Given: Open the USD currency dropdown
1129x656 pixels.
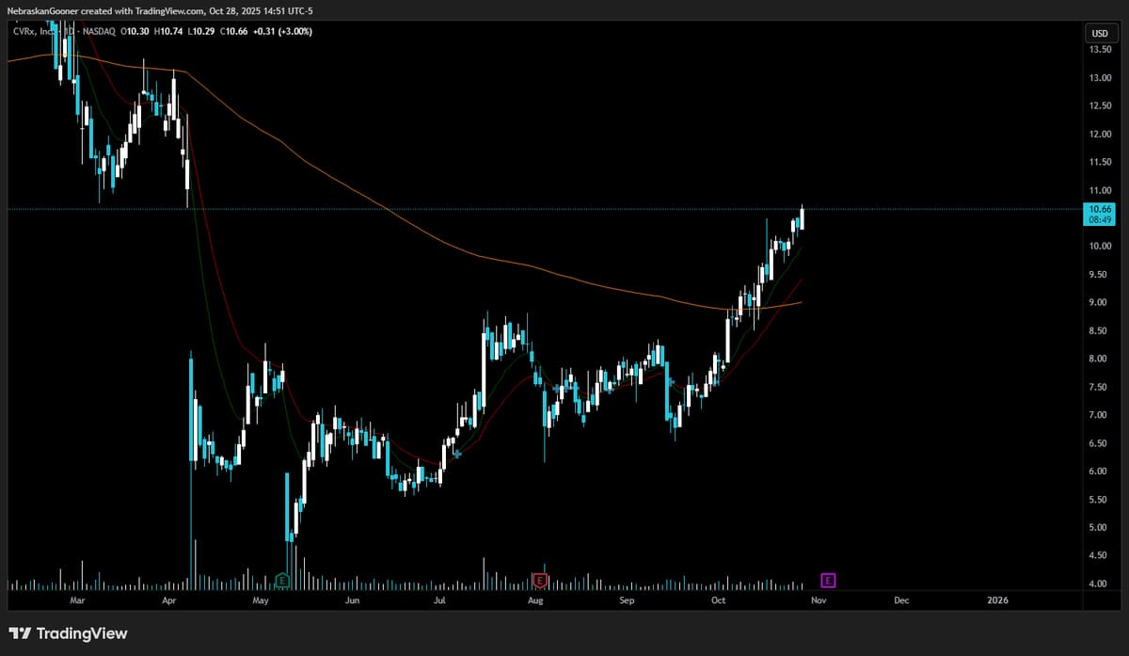Looking at the screenshot, I should (x=1098, y=31).
